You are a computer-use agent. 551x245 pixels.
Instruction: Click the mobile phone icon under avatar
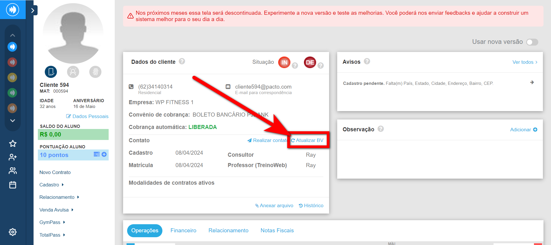51,72
